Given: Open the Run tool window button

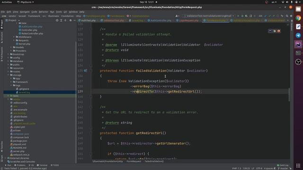Looking at the screenshot, I should point(8,165).
